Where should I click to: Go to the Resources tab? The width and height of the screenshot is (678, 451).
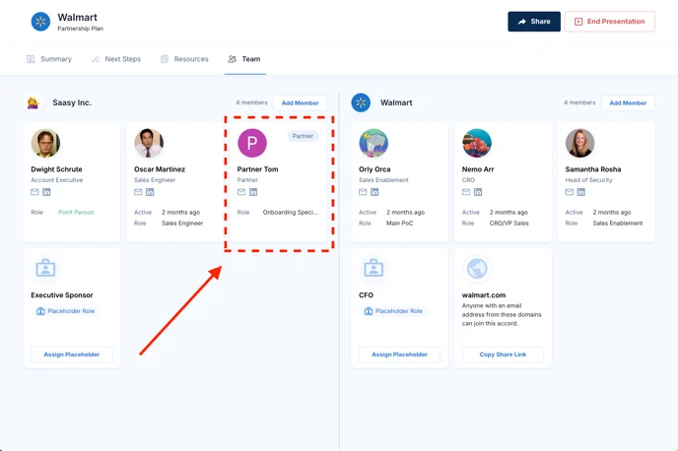point(184,59)
